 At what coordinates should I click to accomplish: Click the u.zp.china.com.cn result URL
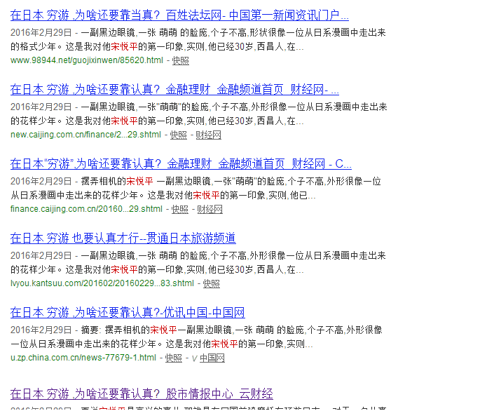pyautogui.click(x=83, y=358)
